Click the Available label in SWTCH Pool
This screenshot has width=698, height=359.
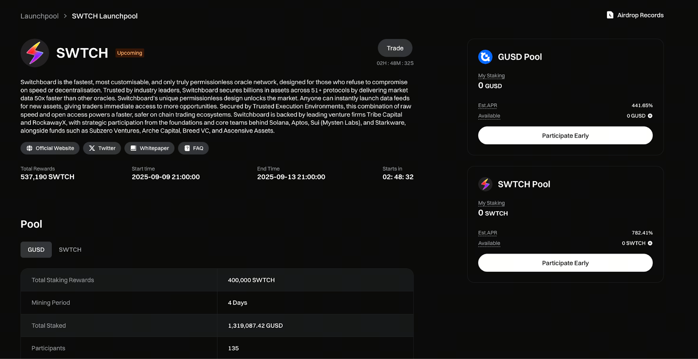click(489, 243)
